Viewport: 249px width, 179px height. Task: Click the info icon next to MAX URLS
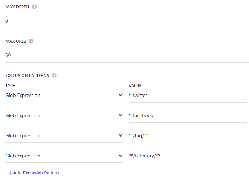31,41
